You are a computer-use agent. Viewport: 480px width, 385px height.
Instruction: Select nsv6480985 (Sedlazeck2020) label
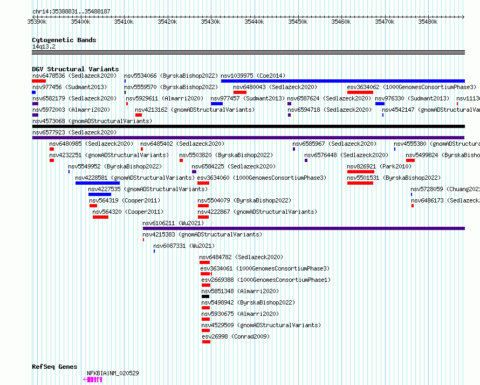91,144
